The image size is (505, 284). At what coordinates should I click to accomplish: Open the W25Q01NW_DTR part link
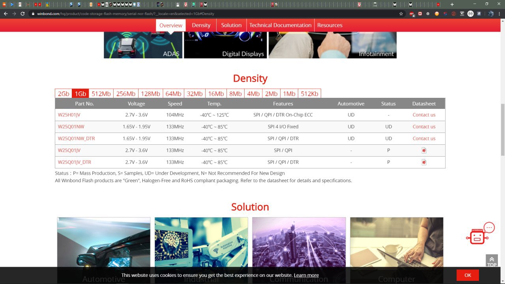[x=77, y=138]
